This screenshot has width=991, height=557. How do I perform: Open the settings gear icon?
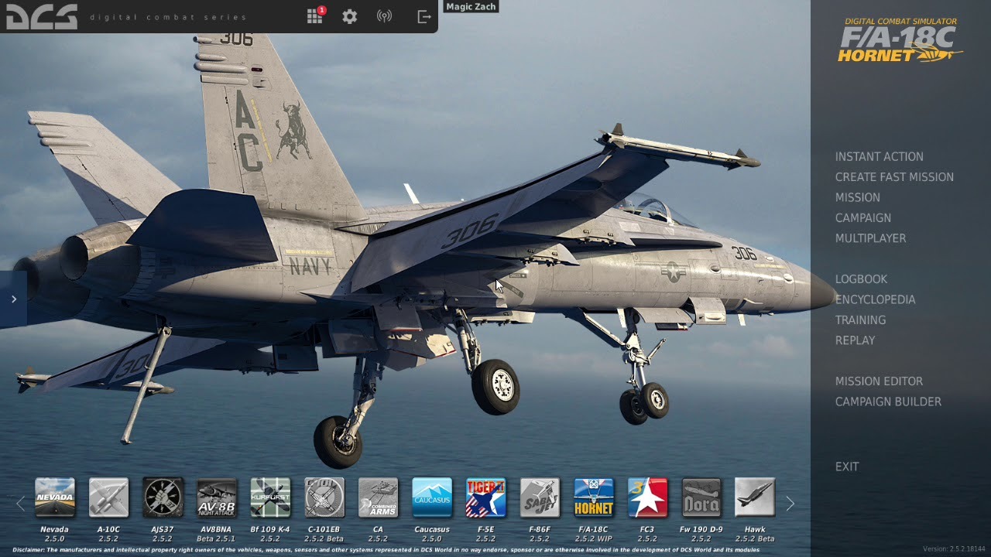(x=350, y=16)
